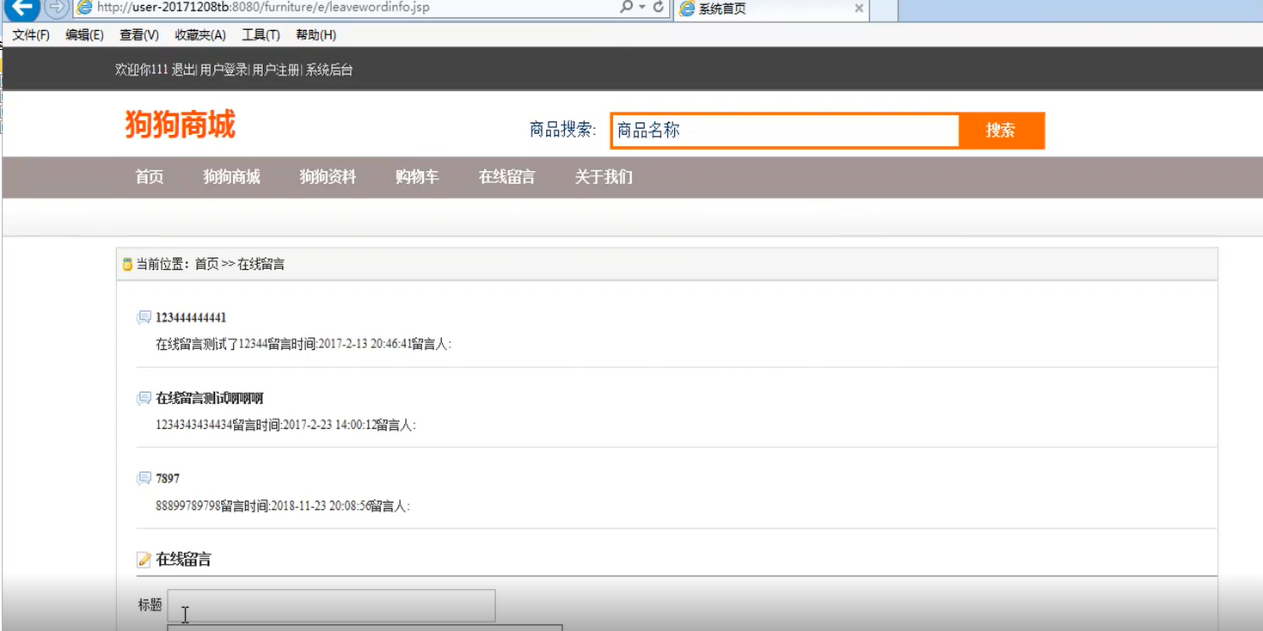Click the 狗狗商城 orange logo
Image resolution: width=1263 pixels, height=631 pixels.
[180, 124]
